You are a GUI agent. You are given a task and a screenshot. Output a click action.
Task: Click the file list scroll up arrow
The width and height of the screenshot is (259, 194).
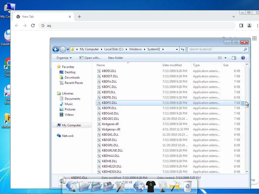click(247, 64)
